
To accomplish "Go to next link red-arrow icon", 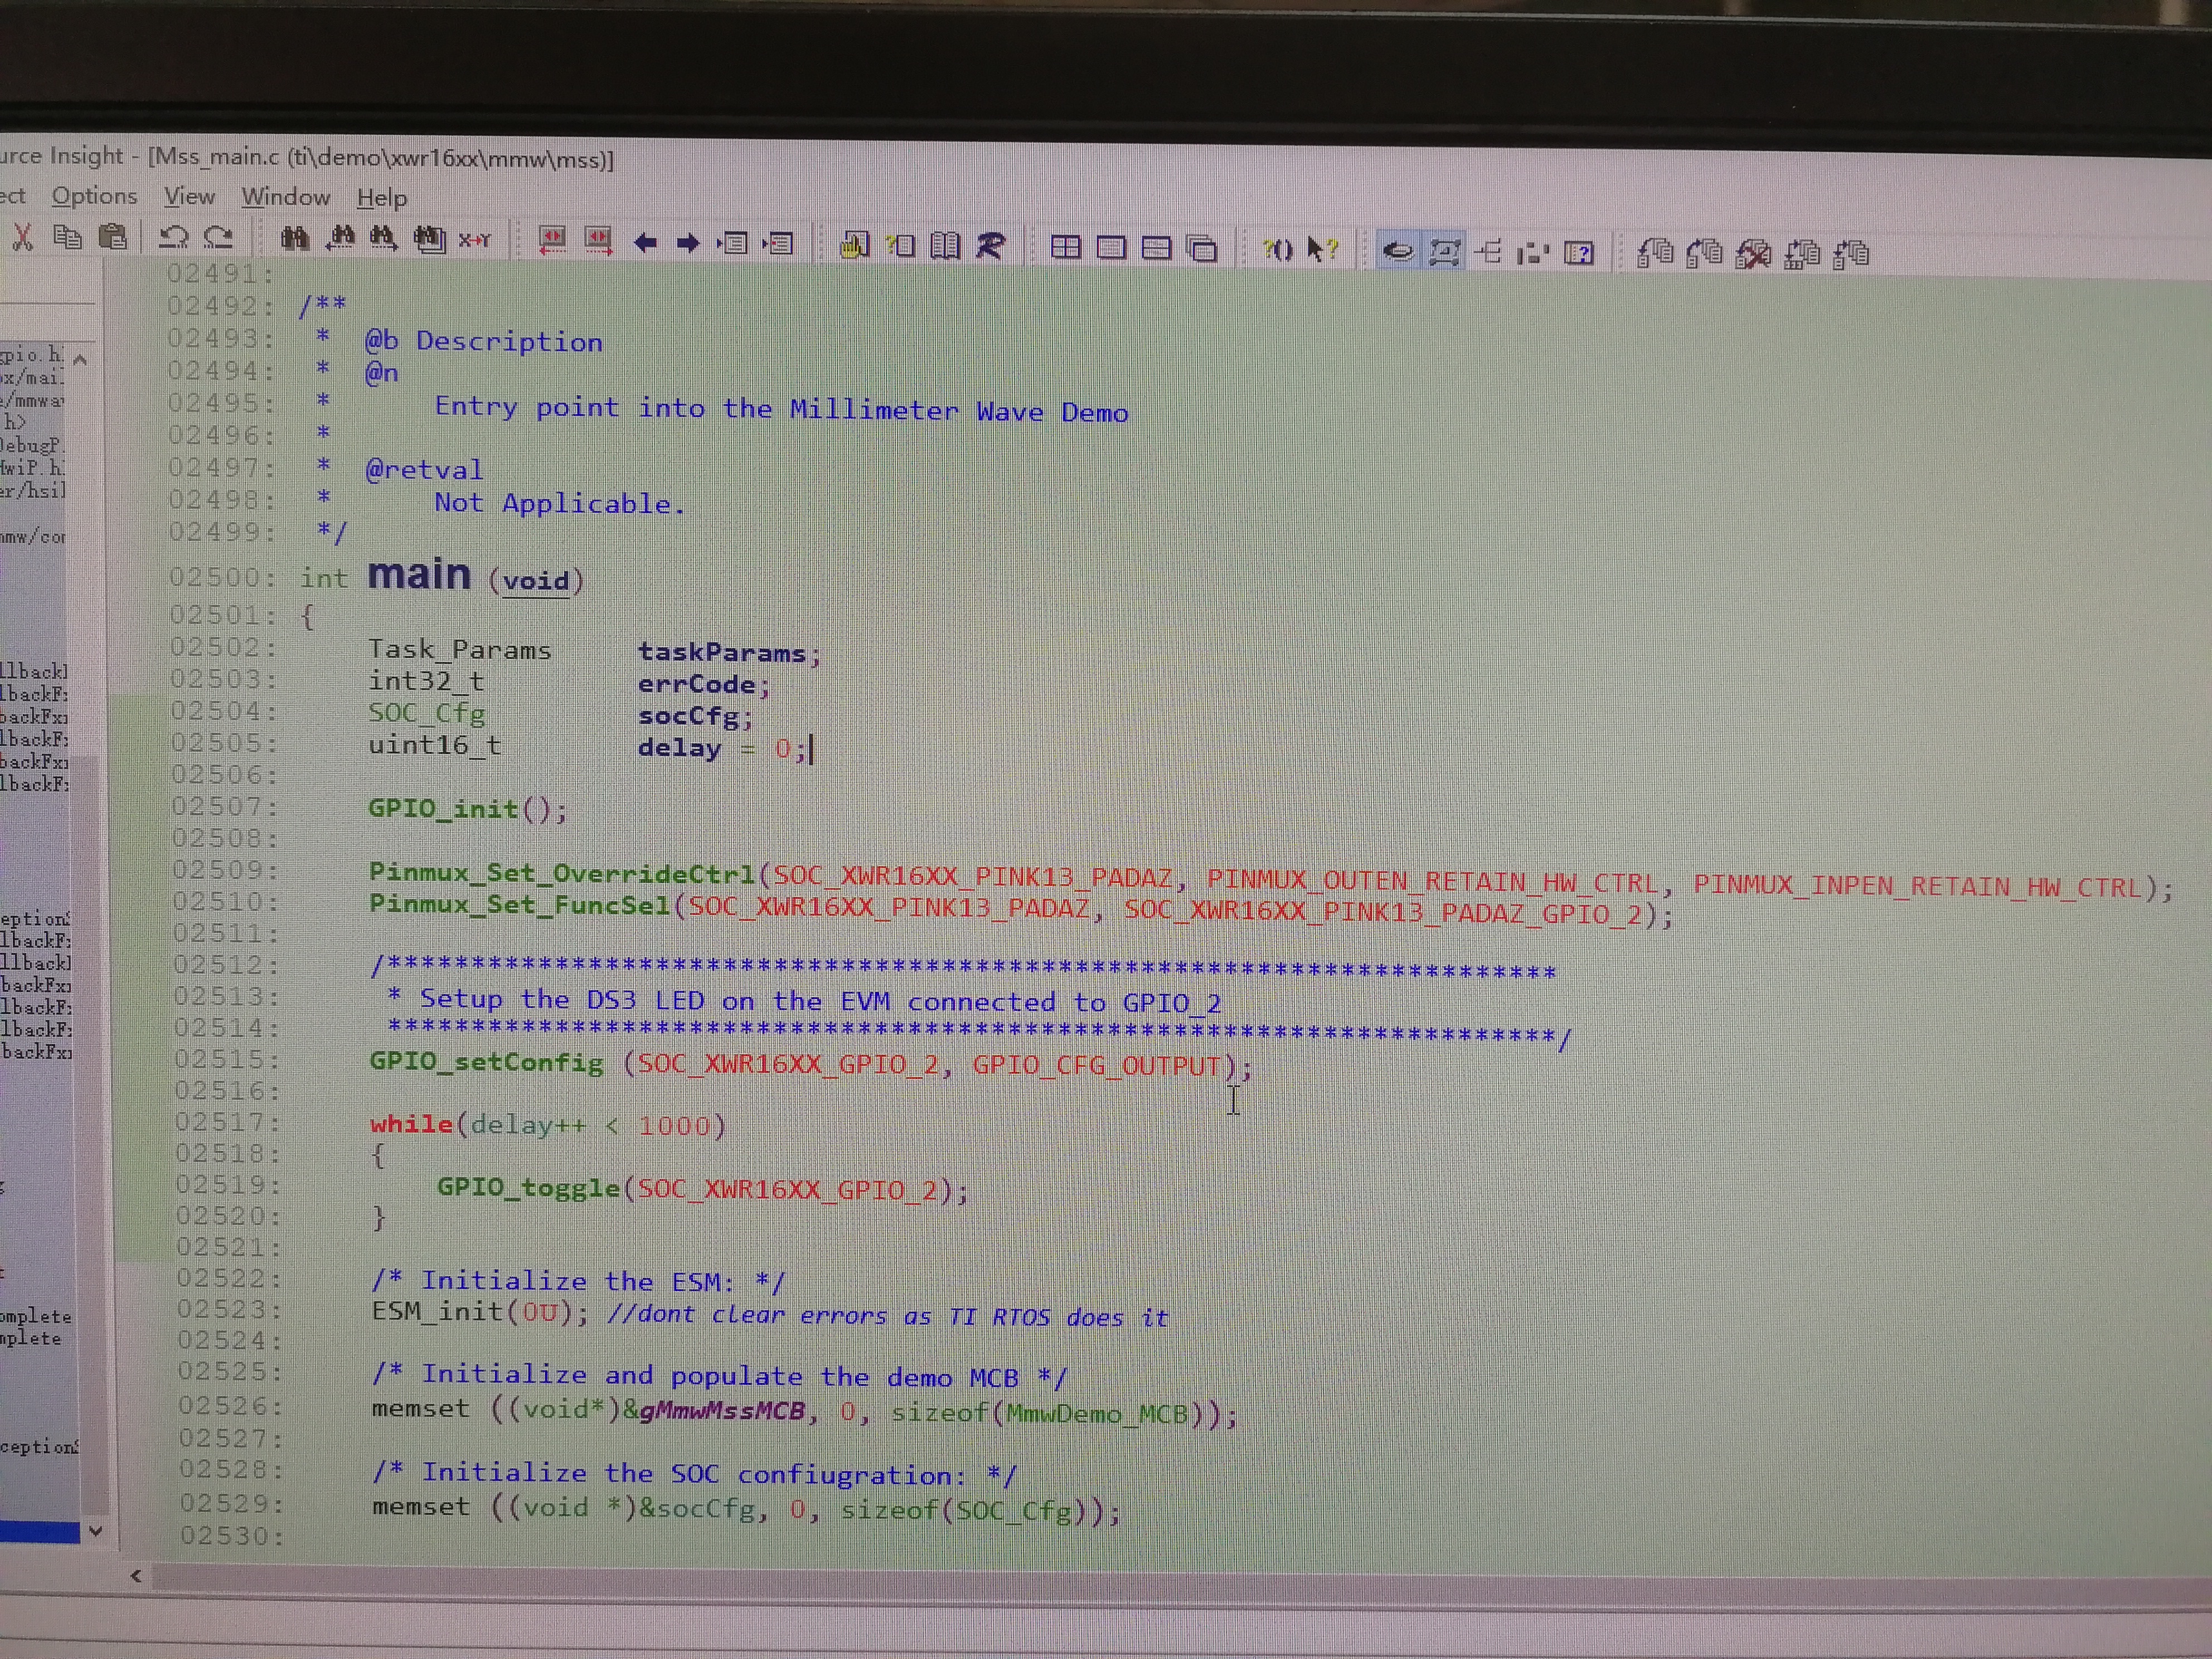I will click(x=598, y=240).
